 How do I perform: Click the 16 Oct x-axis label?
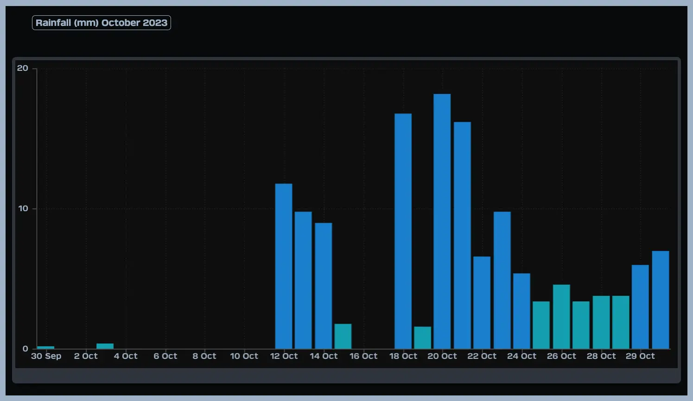coord(363,356)
